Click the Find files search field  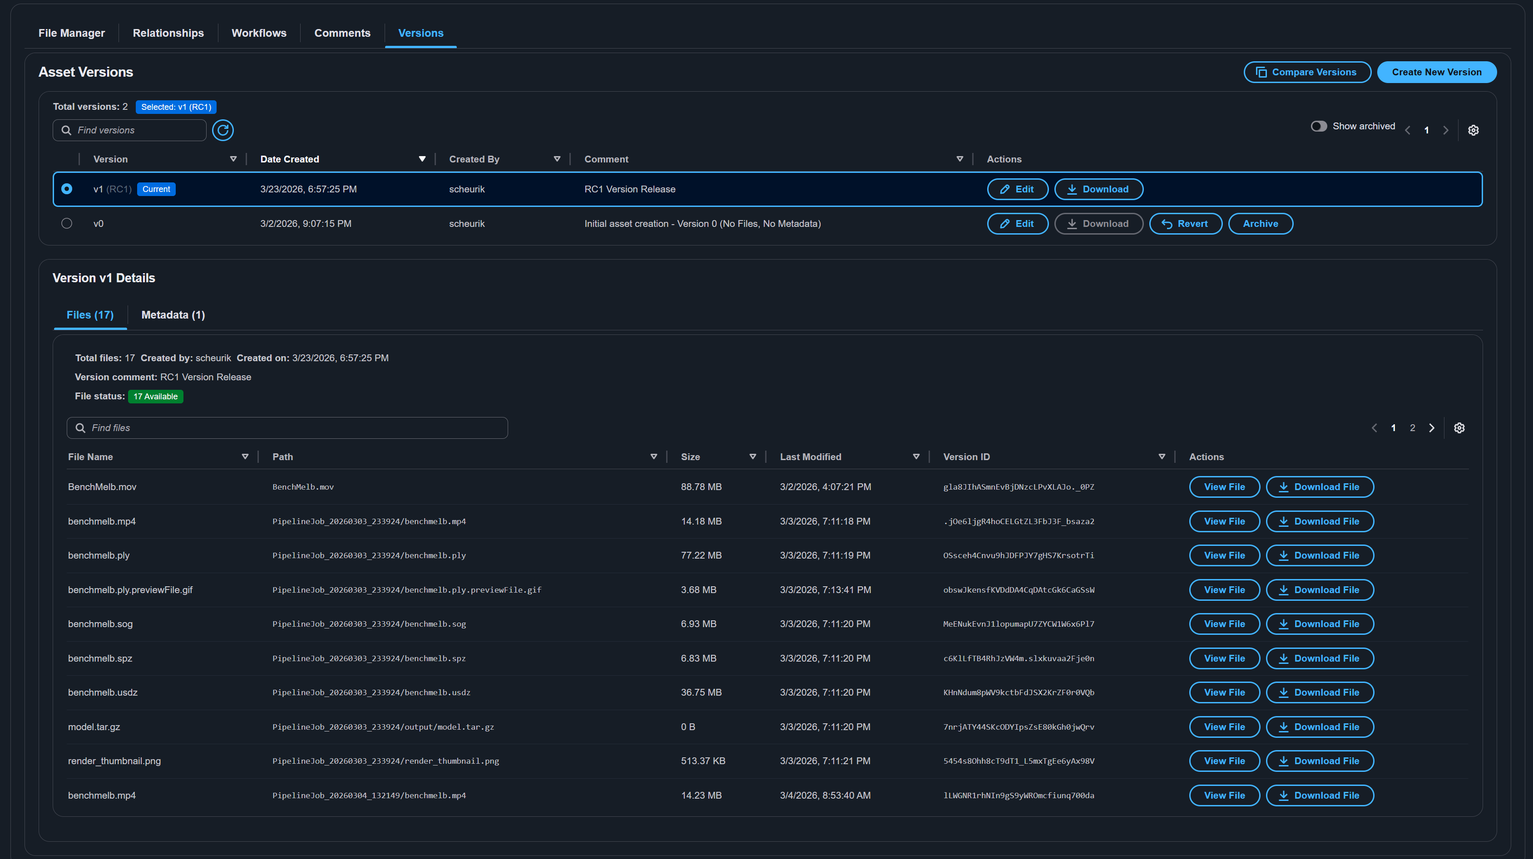pyautogui.click(x=287, y=428)
